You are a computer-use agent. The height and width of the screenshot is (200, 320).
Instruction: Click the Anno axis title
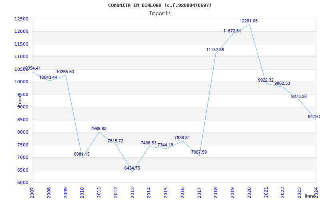point(310,196)
